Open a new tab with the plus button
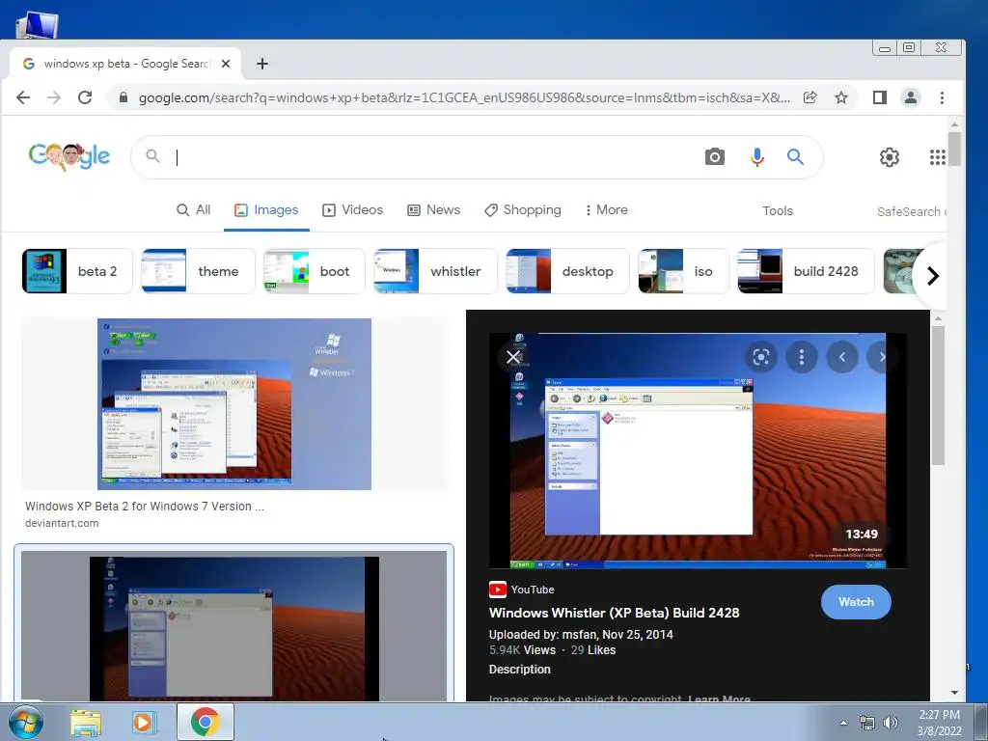 (x=262, y=64)
